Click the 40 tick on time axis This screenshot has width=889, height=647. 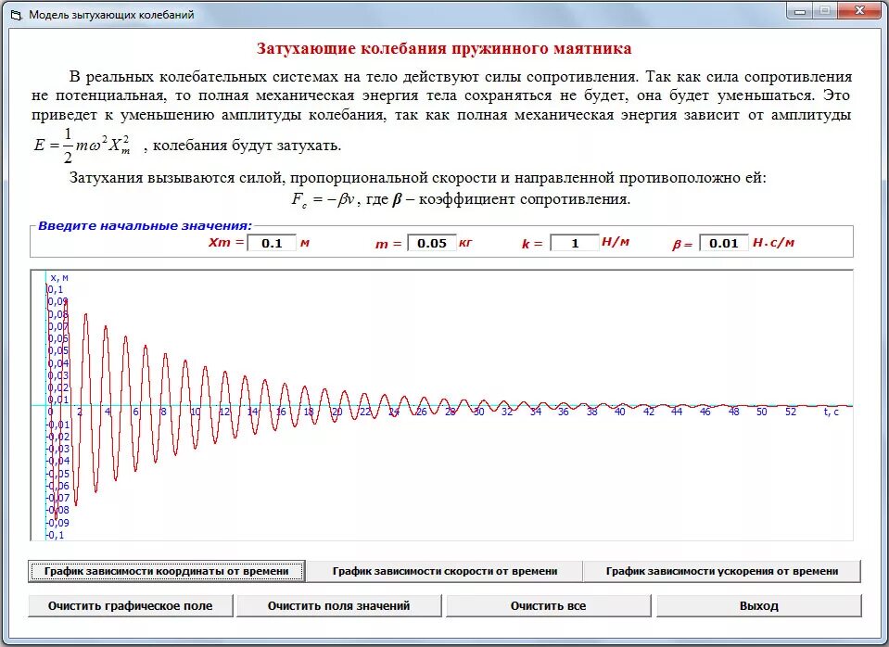tap(619, 412)
